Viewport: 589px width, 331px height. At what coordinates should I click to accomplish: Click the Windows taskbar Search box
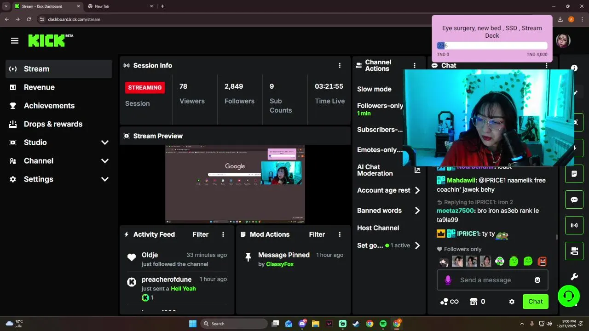pyautogui.click(x=234, y=324)
